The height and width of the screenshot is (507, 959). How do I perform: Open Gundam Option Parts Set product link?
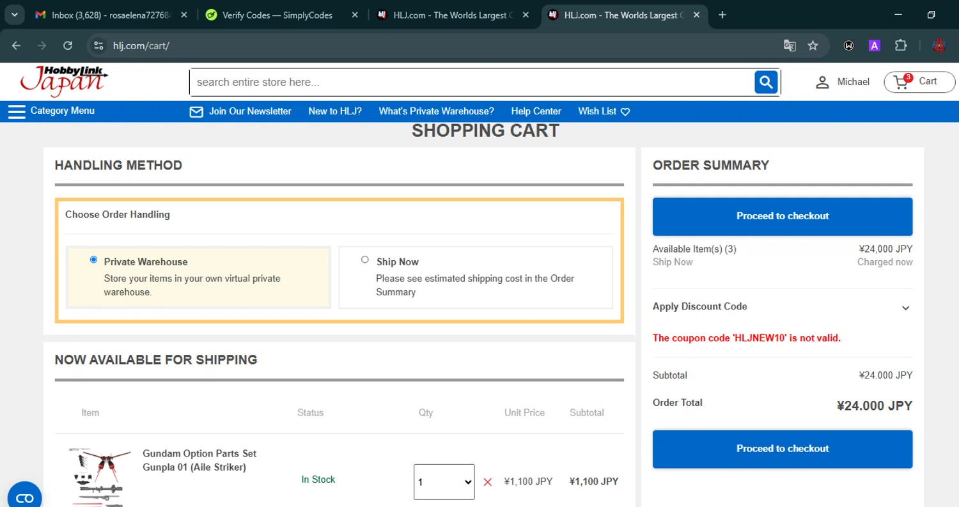[199, 460]
